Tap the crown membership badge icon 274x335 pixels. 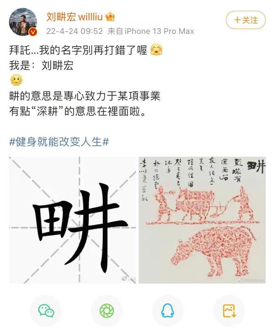coord(110,17)
